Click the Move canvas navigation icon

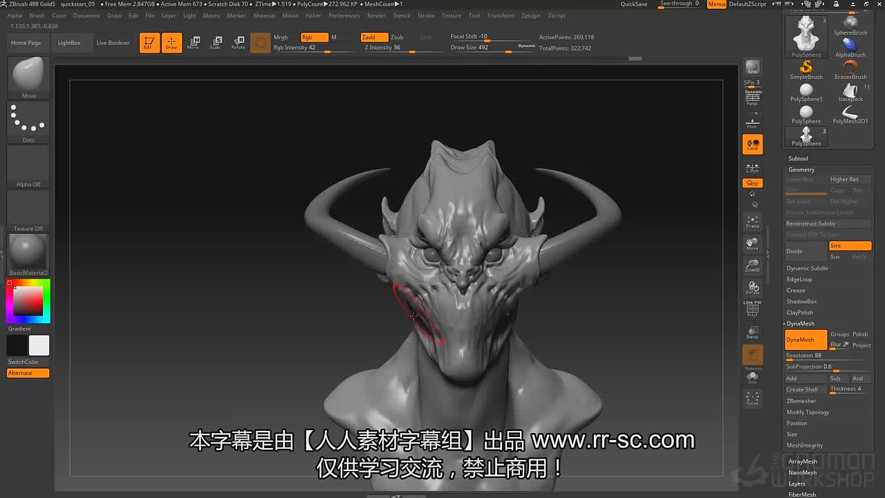(752, 243)
